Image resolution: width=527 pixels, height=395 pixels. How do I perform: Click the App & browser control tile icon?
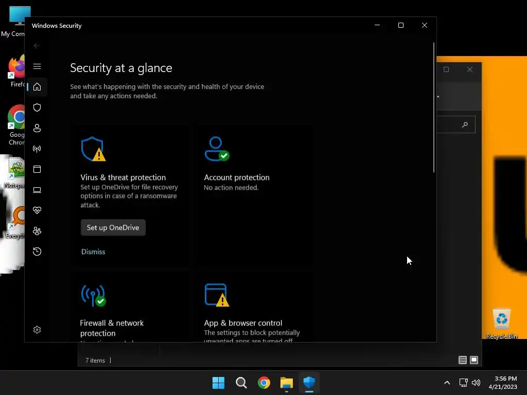217,295
